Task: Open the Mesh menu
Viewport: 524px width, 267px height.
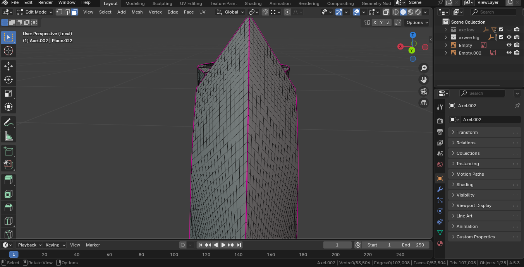Action: [x=137, y=12]
